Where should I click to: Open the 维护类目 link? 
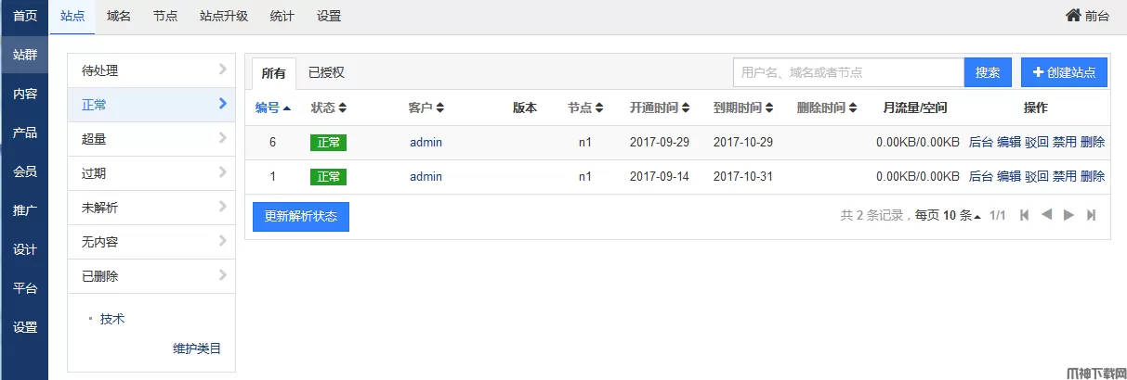[x=197, y=348]
